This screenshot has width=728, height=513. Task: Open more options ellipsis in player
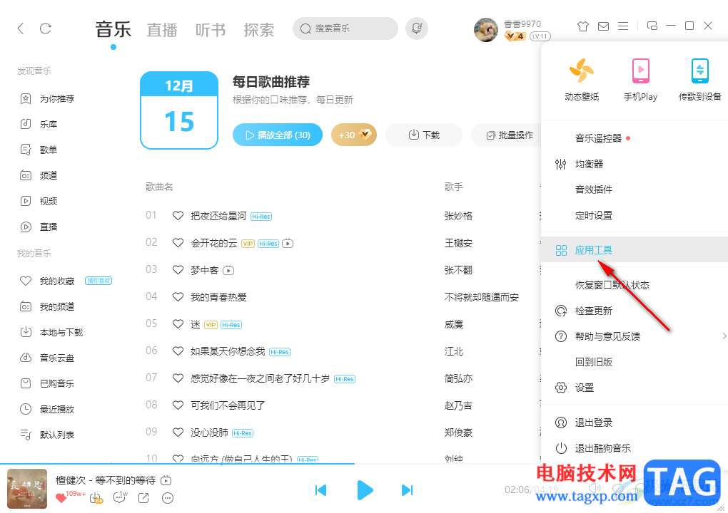[x=167, y=498]
